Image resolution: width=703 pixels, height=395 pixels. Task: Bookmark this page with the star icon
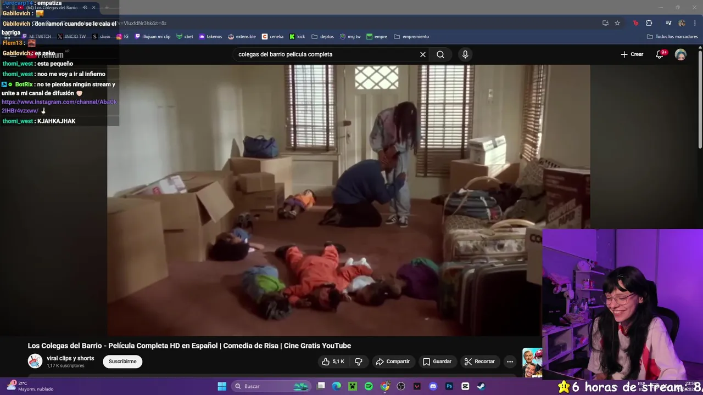(617, 23)
